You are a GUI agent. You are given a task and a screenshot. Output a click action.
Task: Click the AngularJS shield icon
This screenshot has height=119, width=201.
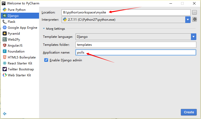coord(5,45)
